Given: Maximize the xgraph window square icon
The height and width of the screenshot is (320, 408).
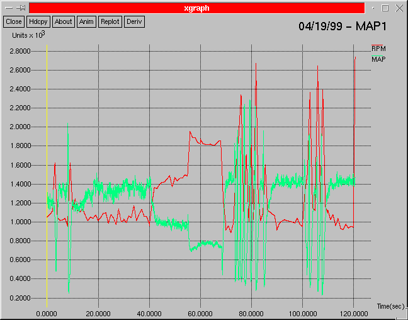Looking at the screenshot, I should point(385,8).
